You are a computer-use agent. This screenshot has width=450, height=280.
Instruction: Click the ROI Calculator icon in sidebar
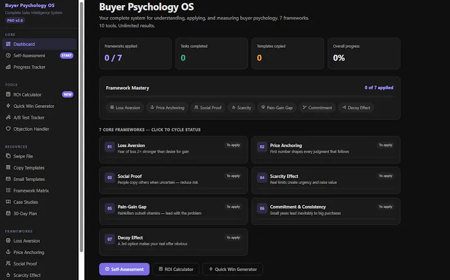click(8, 94)
